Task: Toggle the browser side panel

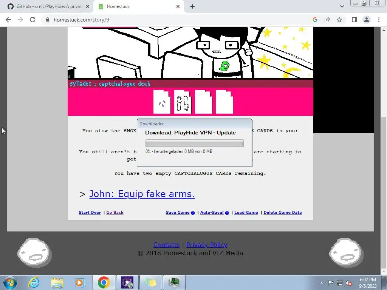Action: coord(354,20)
